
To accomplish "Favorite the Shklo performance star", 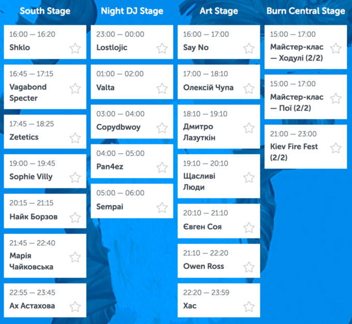I will pos(75,48).
